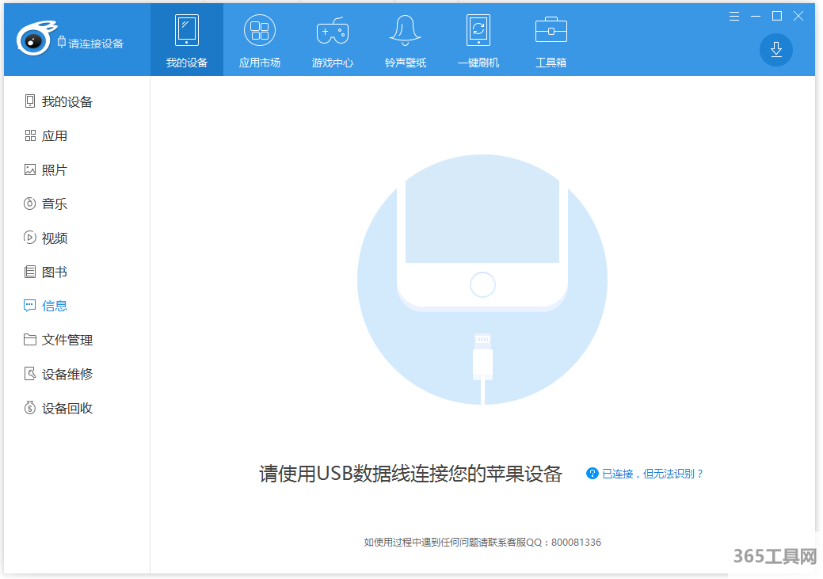Open 视频 video section

click(54, 238)
